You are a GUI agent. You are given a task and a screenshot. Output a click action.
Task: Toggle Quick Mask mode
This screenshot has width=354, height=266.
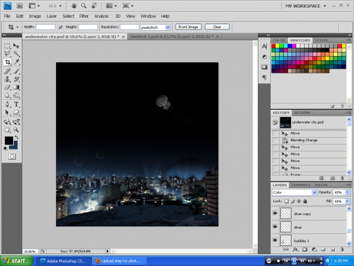point(12,157)
